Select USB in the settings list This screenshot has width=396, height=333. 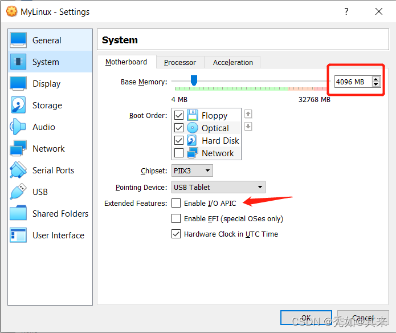pos(50,192)
